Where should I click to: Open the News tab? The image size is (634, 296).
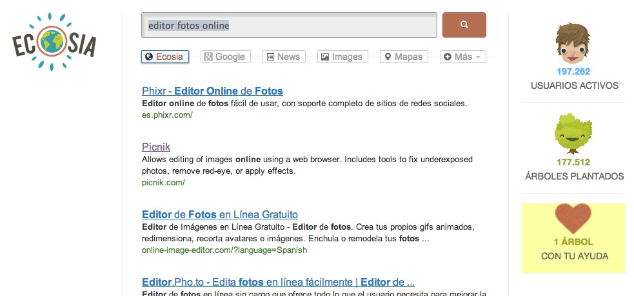coord(284,57)
